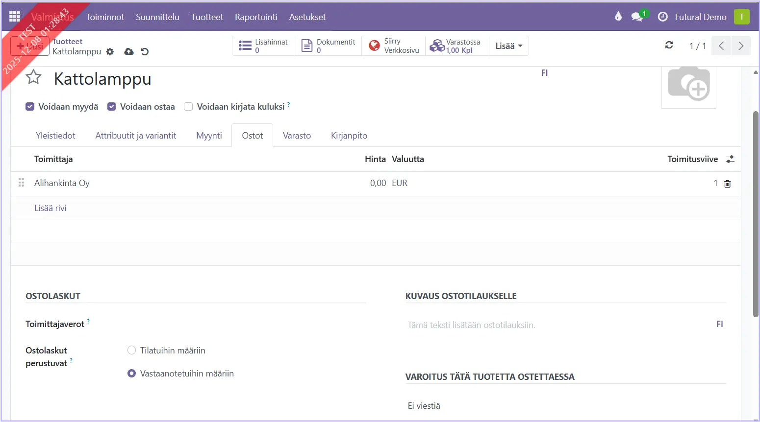Uncheck the Voidaan myydä checkbox
The image size is (760, 422).
click(x=30, y=107)
